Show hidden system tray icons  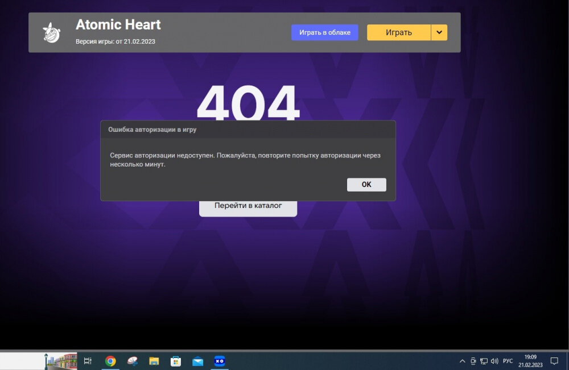(462, 361)
